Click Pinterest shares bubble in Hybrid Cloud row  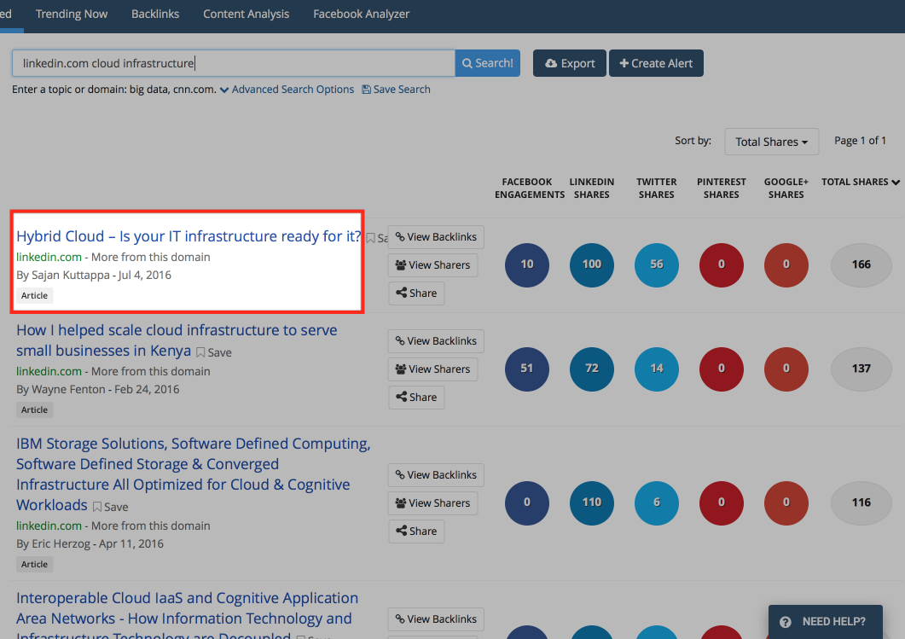point(722,265)
